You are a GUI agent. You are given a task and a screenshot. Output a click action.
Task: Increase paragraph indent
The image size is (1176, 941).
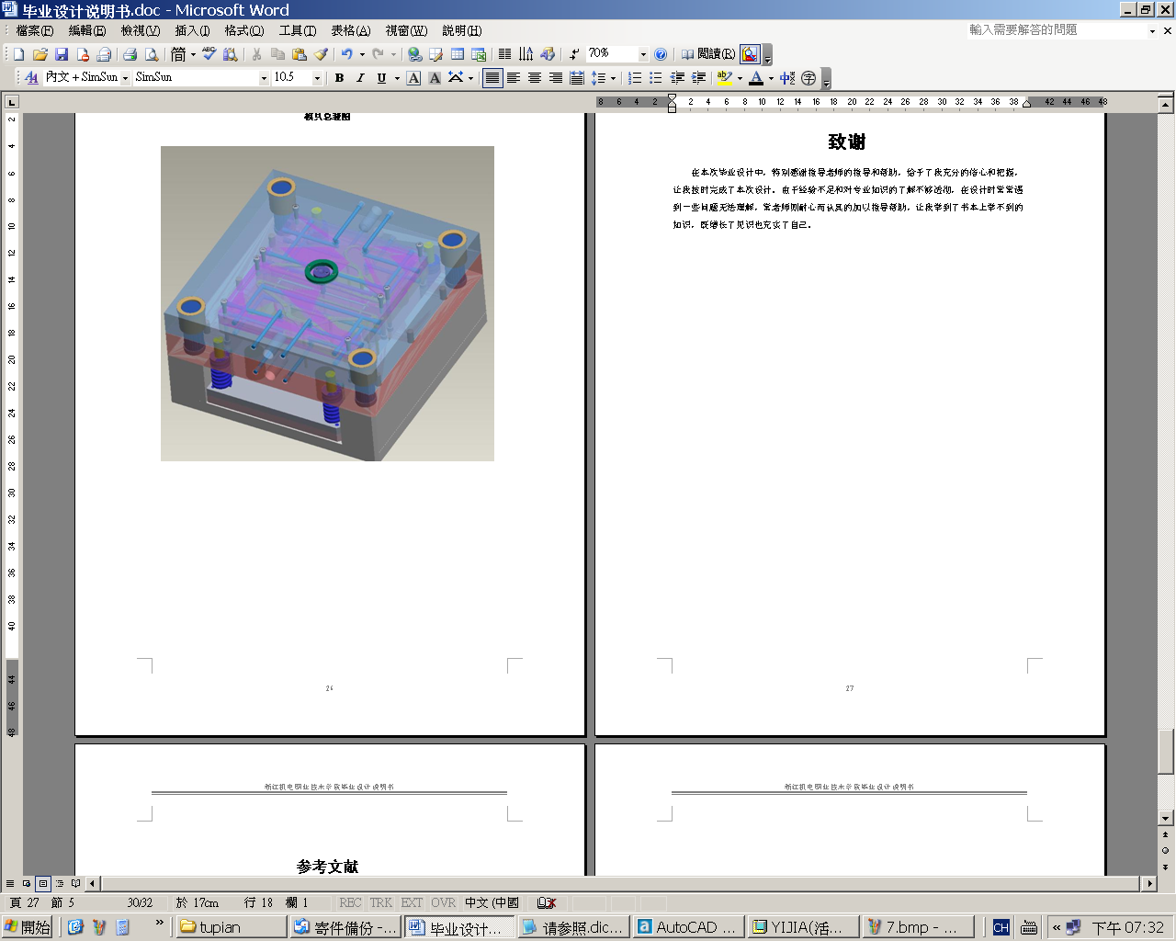tap(698, 78)
